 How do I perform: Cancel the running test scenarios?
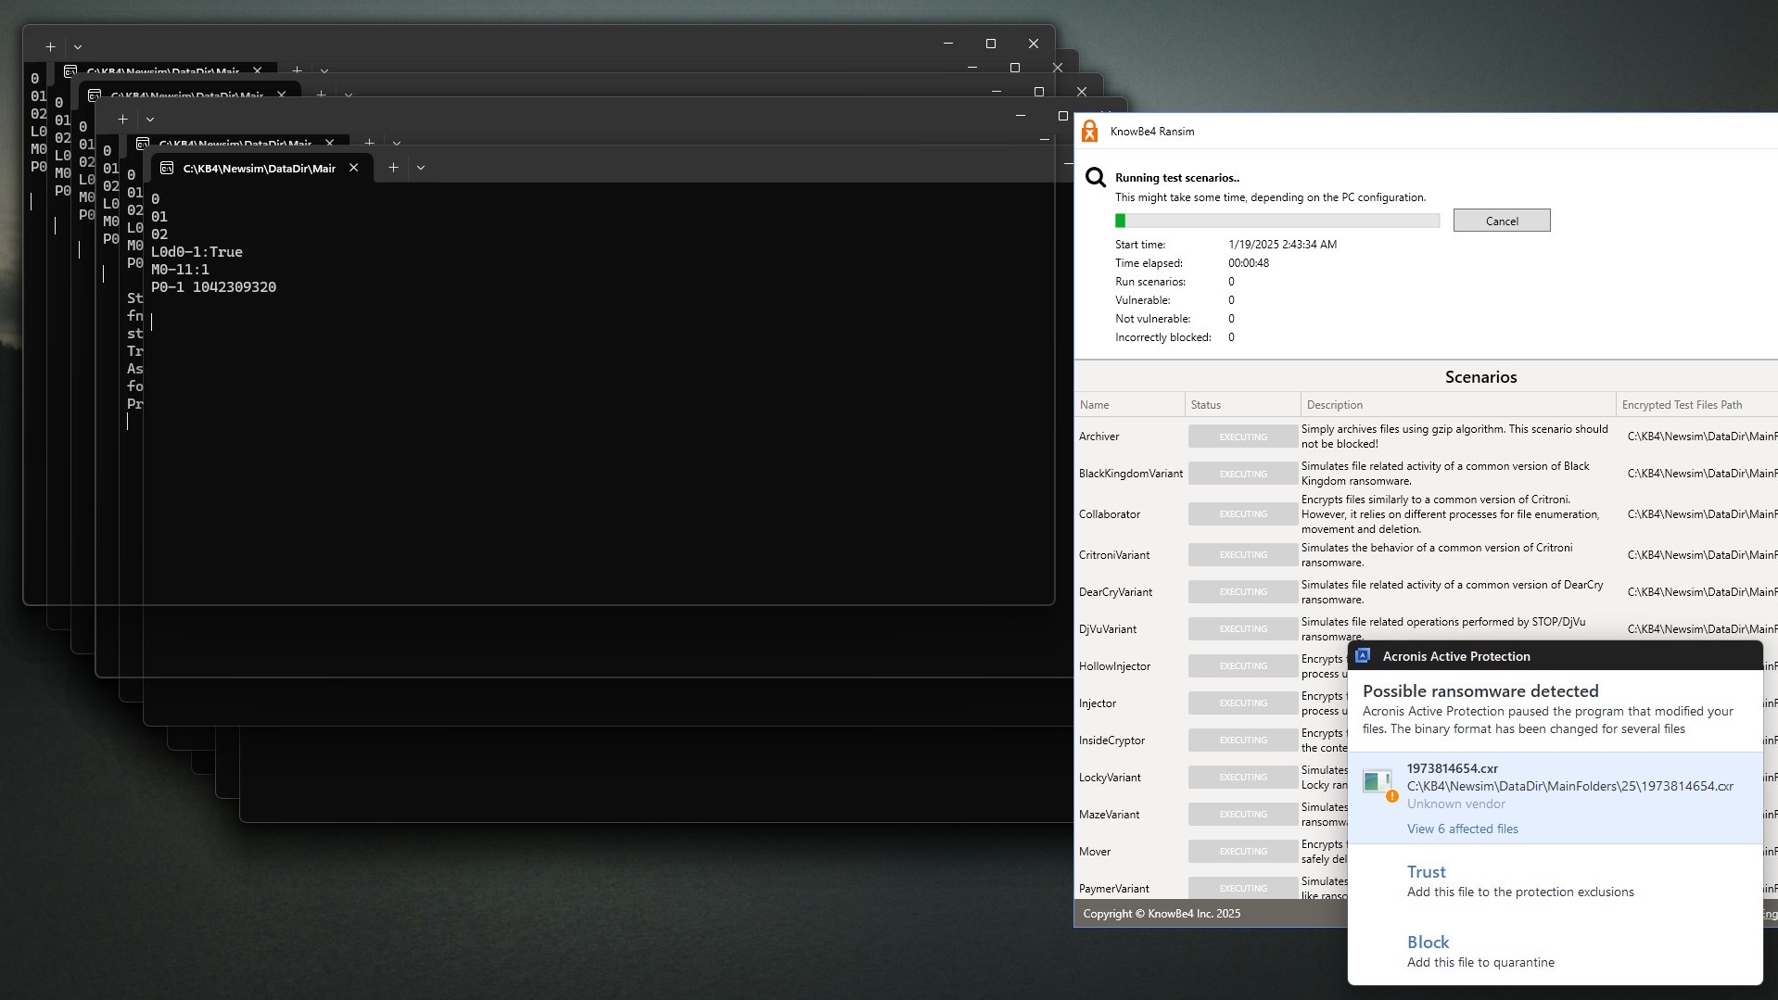[x=1501, y=221]
